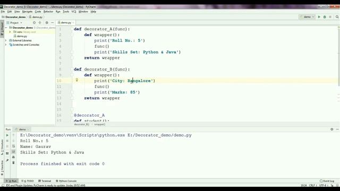
Task: Open the Run menu
Action: pos(58,12)
